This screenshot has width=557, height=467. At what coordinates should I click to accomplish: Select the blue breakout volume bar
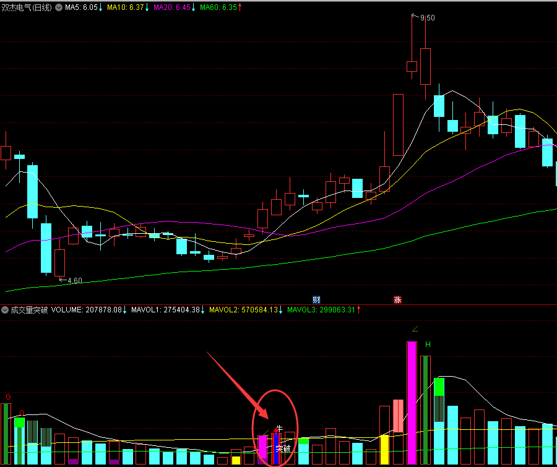277,449
